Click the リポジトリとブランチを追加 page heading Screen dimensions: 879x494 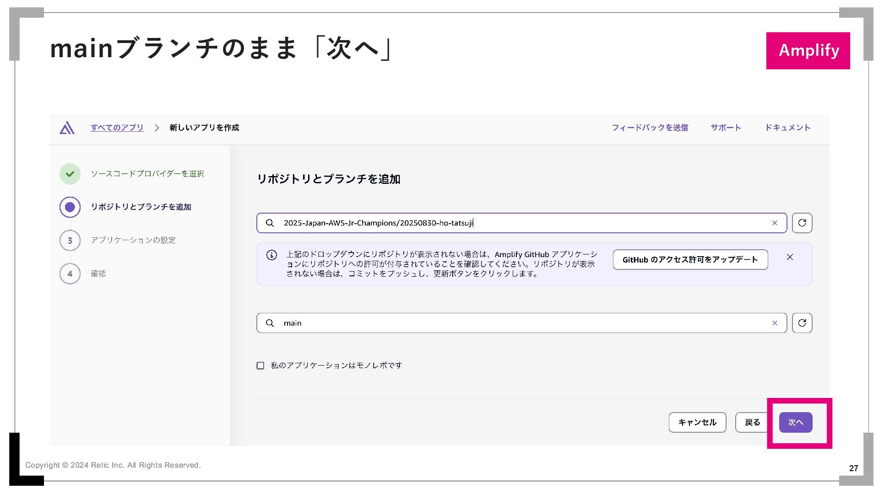tap(329, 179)
